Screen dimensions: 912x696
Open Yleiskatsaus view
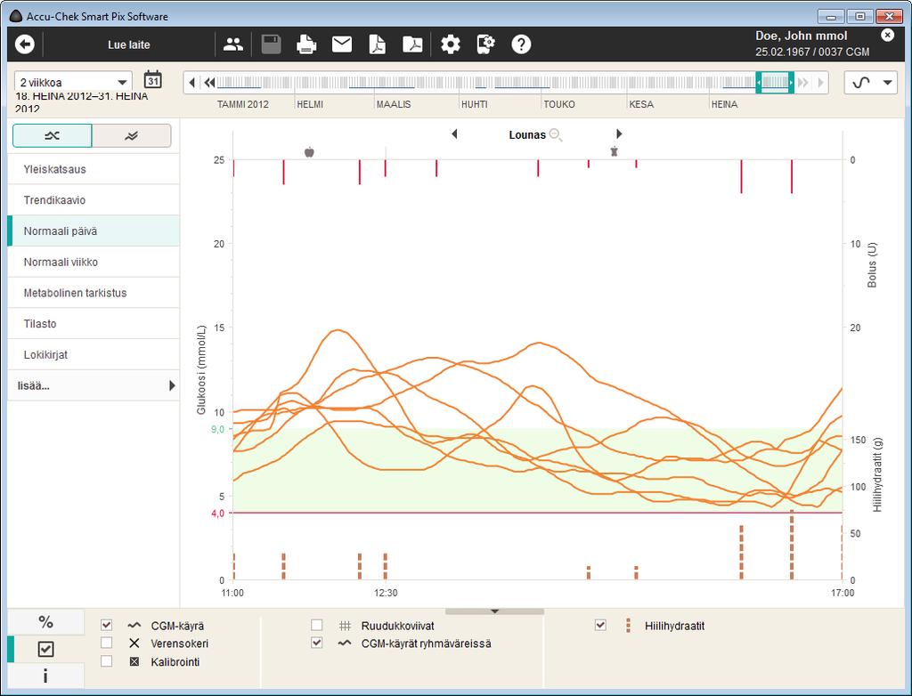93,169
